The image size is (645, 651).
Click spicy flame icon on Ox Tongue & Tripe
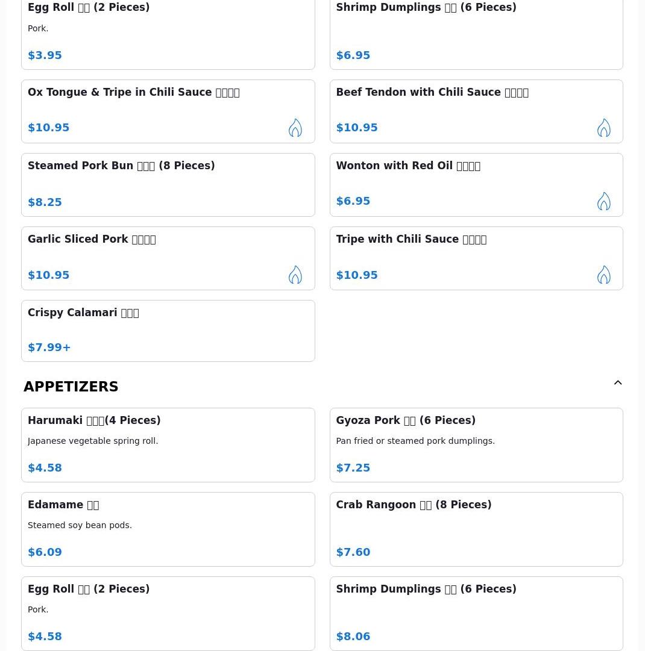pos(295,128)
